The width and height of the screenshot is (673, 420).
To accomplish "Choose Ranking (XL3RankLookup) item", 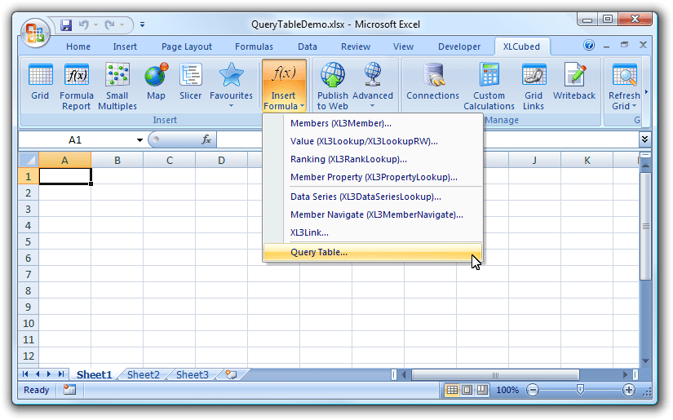I will [373, 160].
